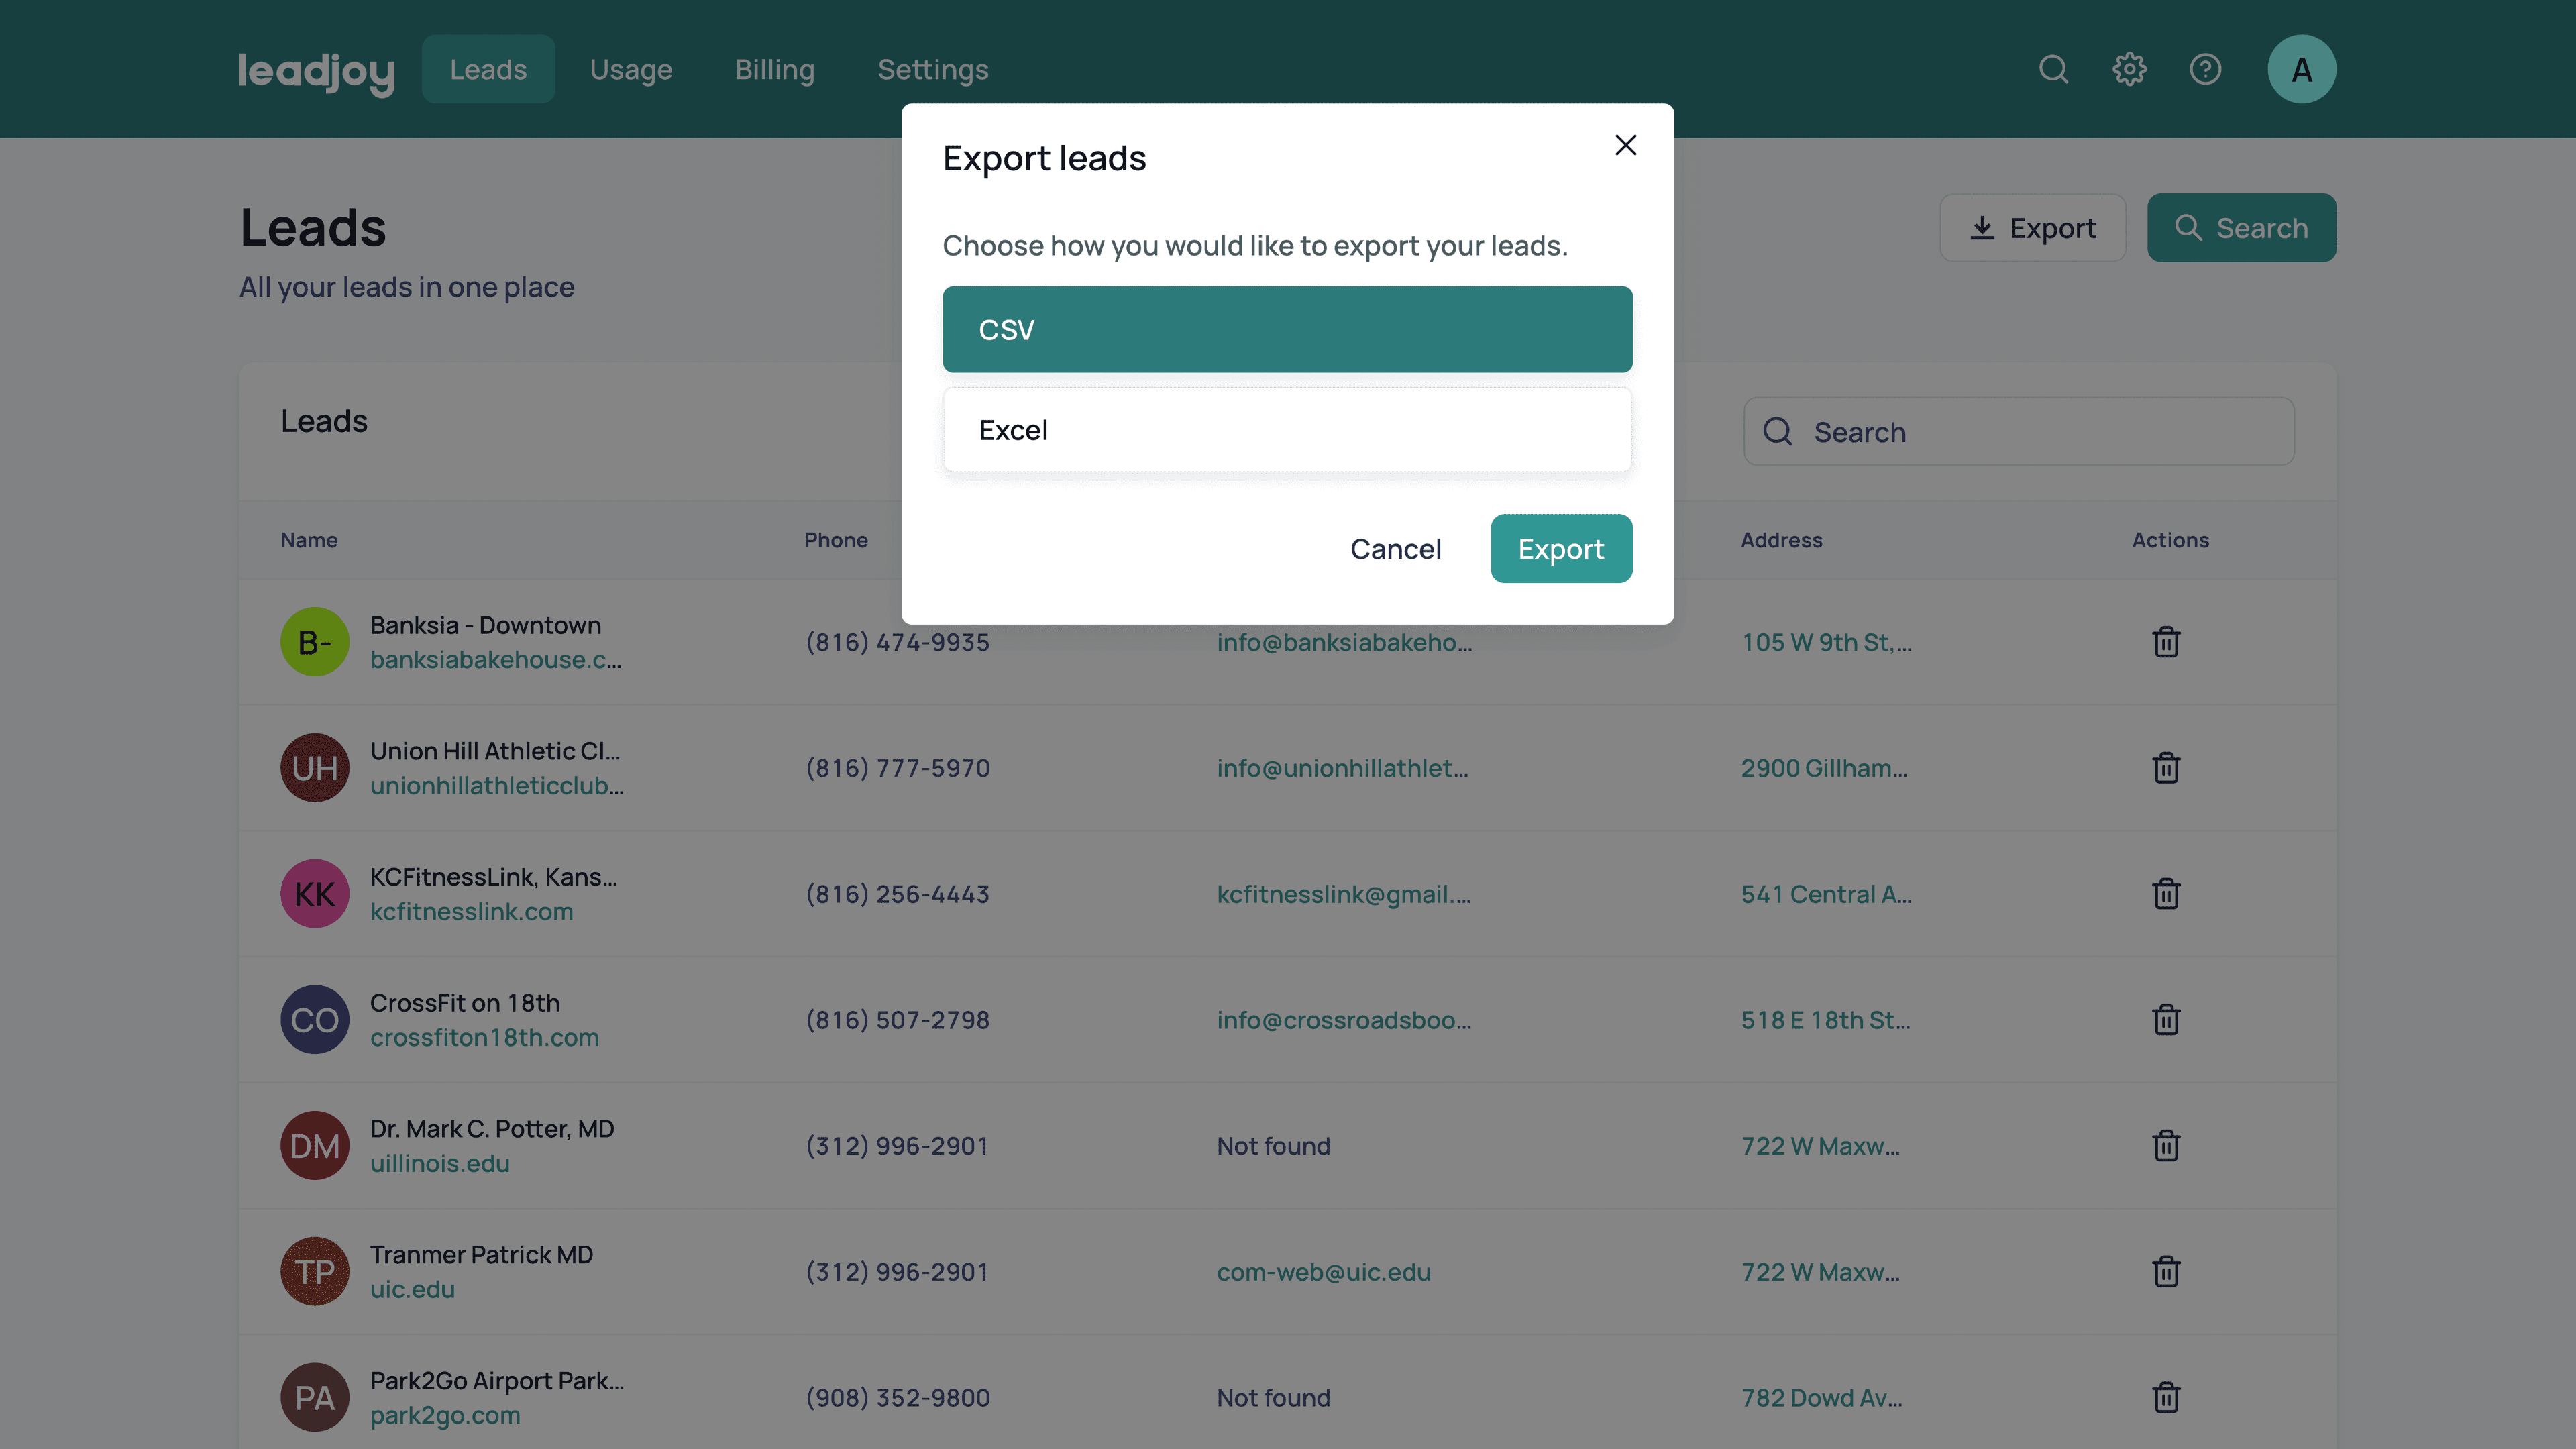2576x1449 pixels.
Task: Click the 518 E 18th St address
Action: click(1825, 1020)
